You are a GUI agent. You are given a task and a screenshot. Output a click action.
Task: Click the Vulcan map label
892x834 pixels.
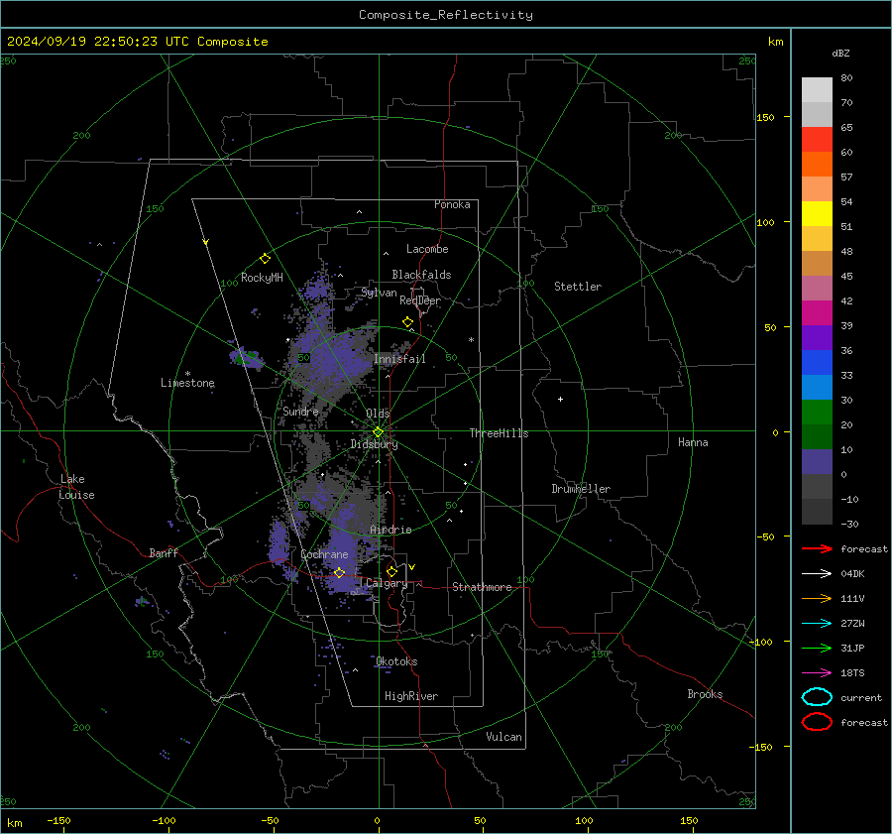coord(503,737)
